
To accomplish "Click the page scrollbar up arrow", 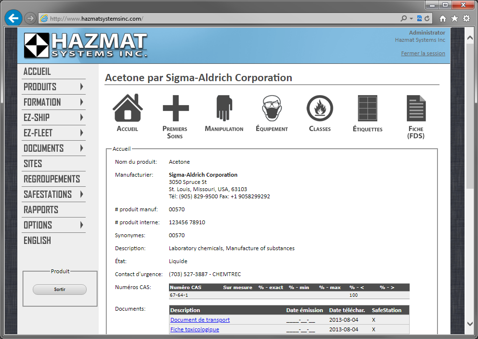I will [470, 38].
